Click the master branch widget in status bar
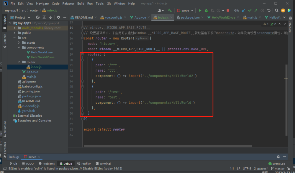The image size is (295, 173). pos(277,169)
